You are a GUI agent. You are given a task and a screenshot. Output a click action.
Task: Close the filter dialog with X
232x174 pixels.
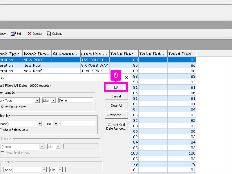[126, 77]
